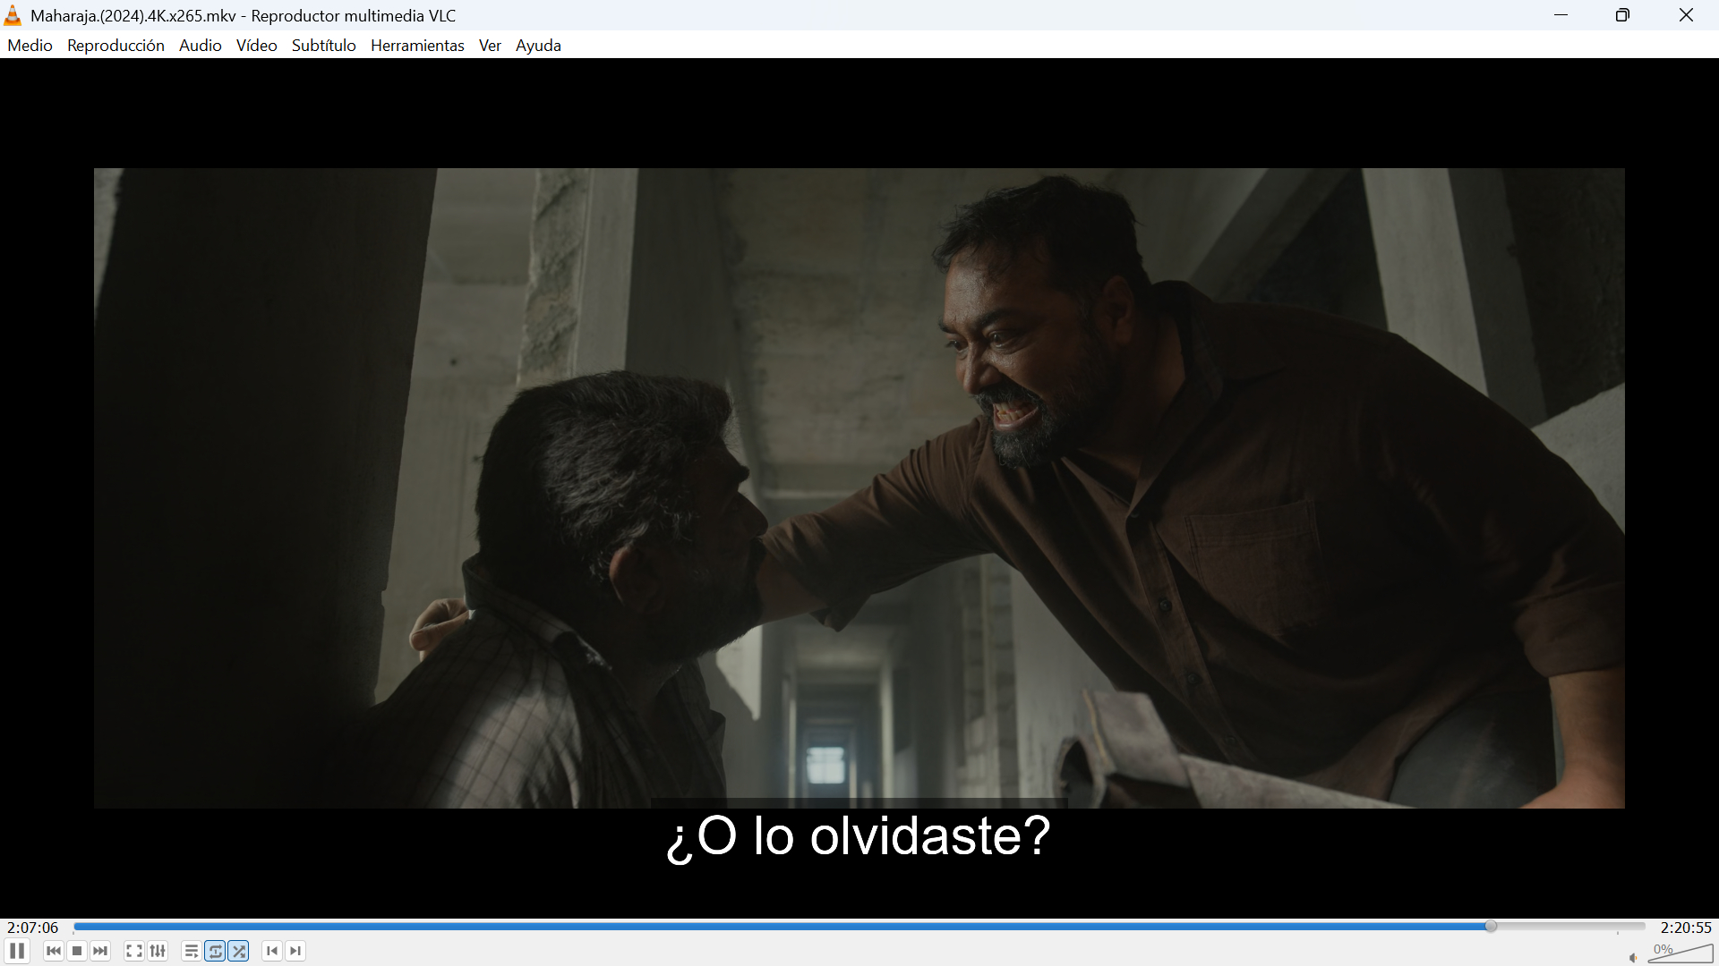The width and height of the screenshot is (1719, 966).
Task: Show the playlist view
Action: (x=191, y=951)
